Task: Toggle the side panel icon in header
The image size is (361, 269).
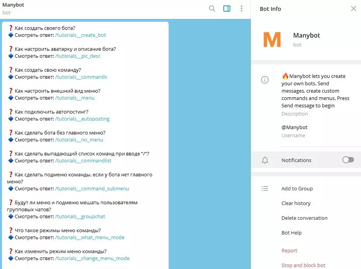Action: tap(227, 9)
